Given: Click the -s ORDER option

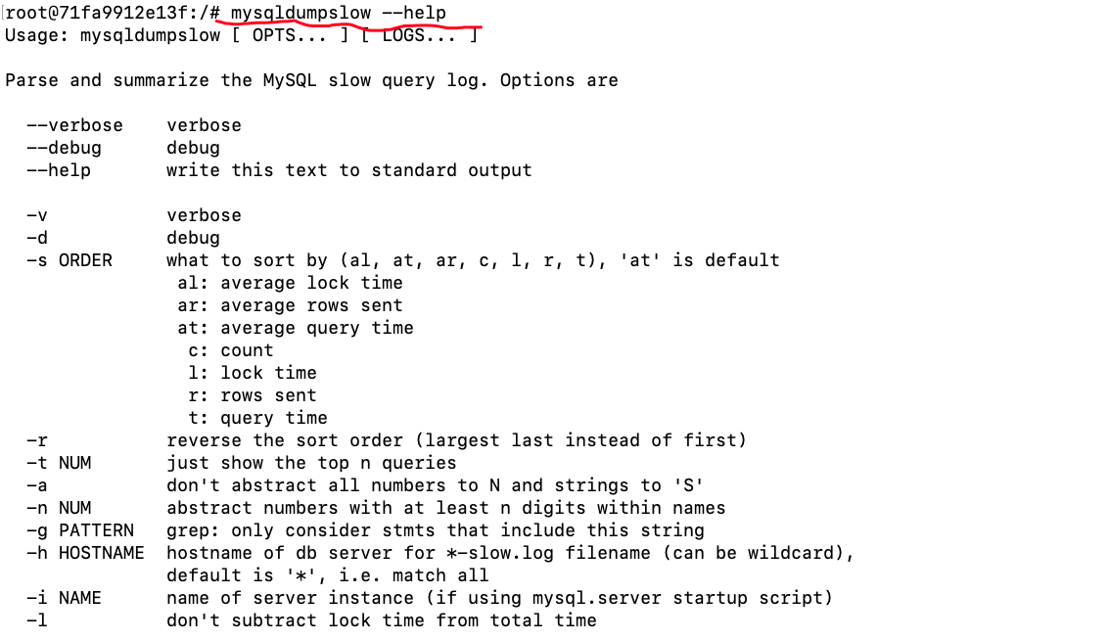Looking at the screenshot, I should point(69,260).
